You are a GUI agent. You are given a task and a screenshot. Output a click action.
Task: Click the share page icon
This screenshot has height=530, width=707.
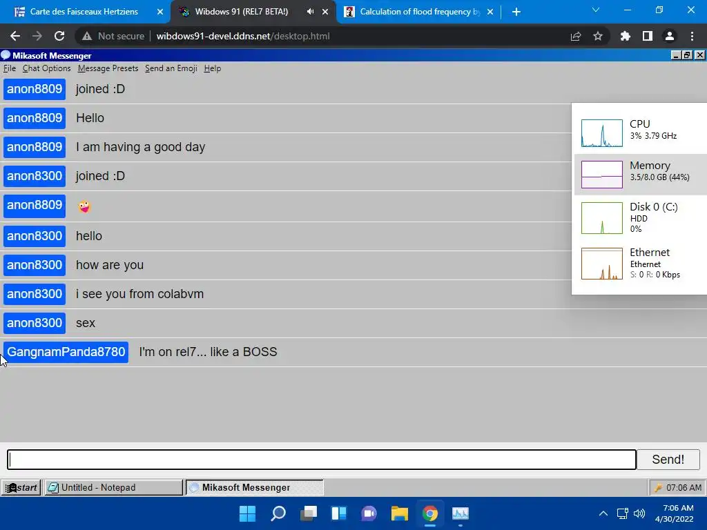click(576, 36)
